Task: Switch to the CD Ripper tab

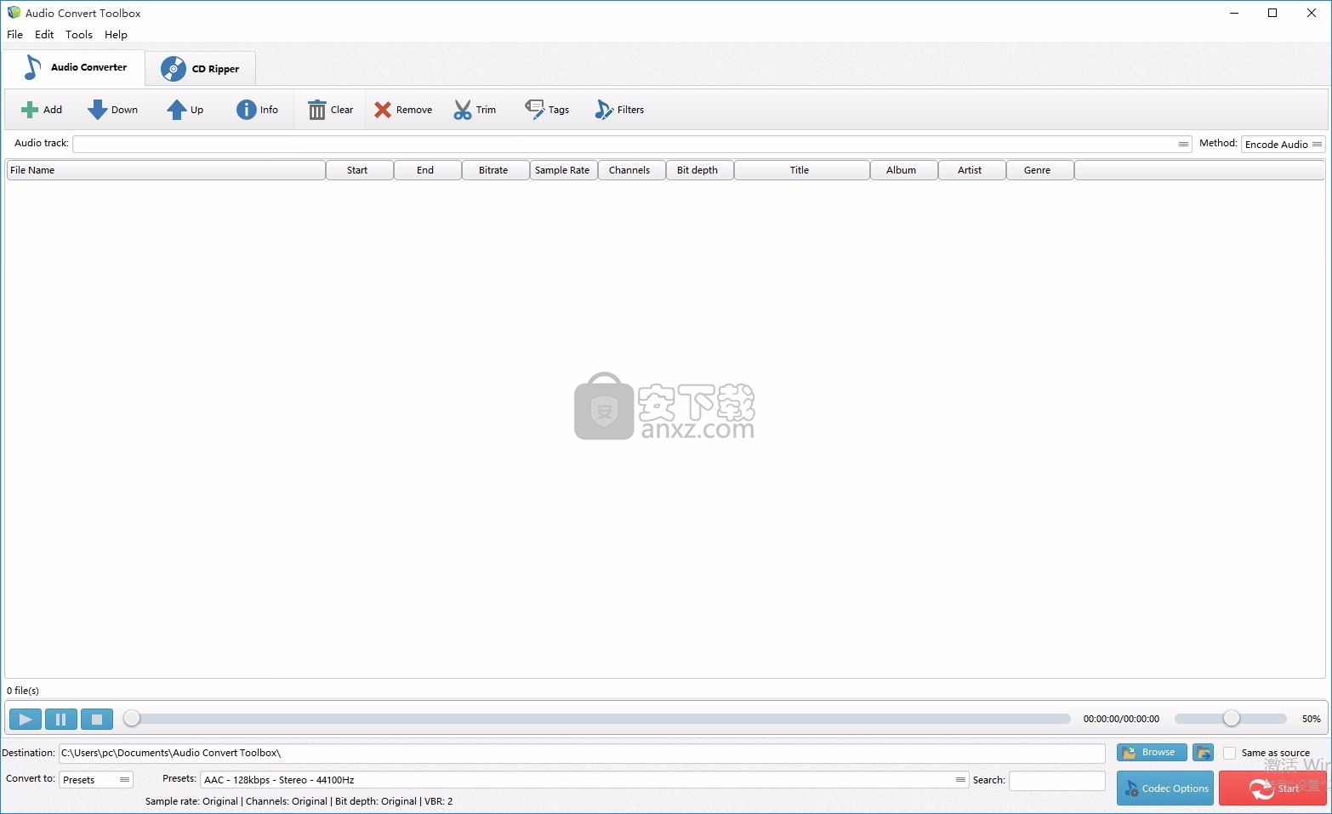Action: tap(201, 69)
